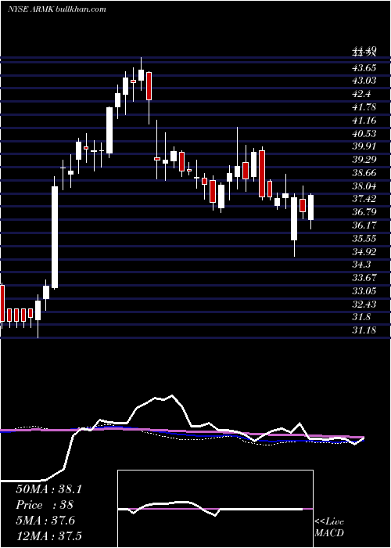This screenshot has width=391, height=548.
Task: Click the NYSE ARMK bullkhan.com title
Action: 56,9
